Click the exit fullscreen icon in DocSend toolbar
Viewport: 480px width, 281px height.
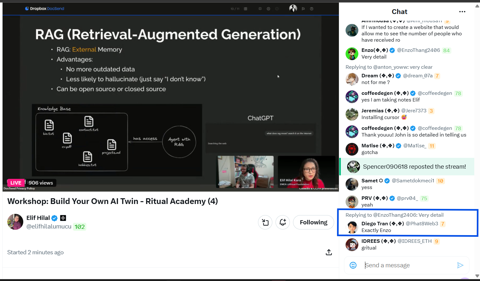click(260, 9)
